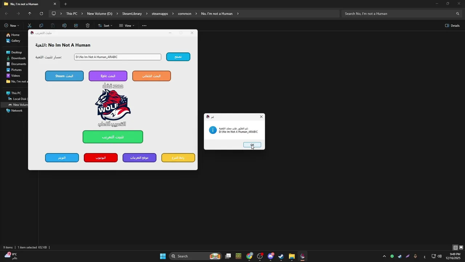465x262 pixels.
Task: Click the Explorer Up arrow button
Action: point(30,13)
